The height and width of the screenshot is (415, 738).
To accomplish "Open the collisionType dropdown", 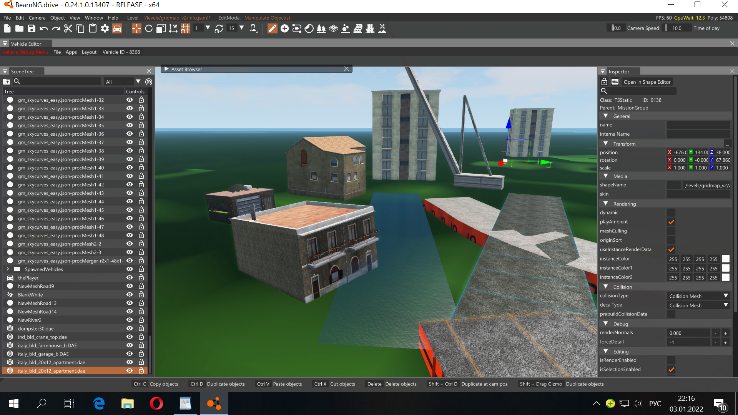I will (x=698, y=296).
